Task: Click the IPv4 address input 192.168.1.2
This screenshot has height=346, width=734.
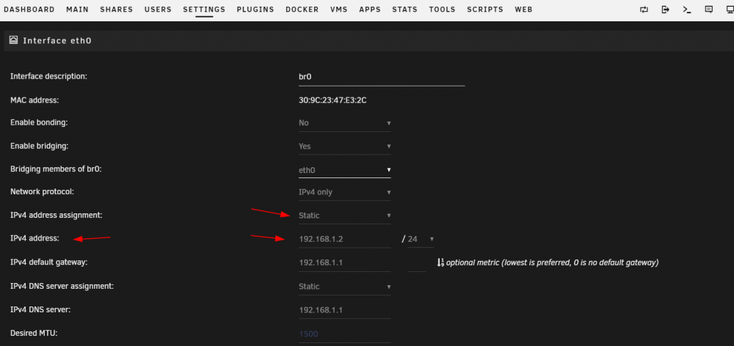Action: pyautogui.click(x=344, y=239)
